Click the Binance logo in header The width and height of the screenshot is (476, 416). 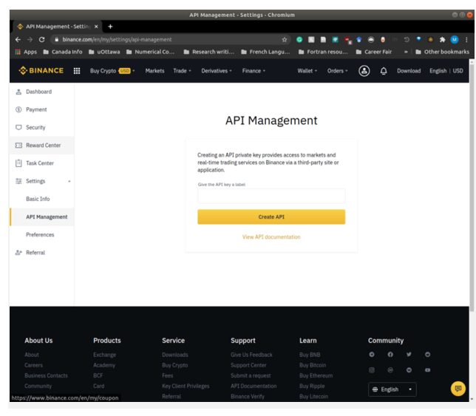tap(41, 71)
